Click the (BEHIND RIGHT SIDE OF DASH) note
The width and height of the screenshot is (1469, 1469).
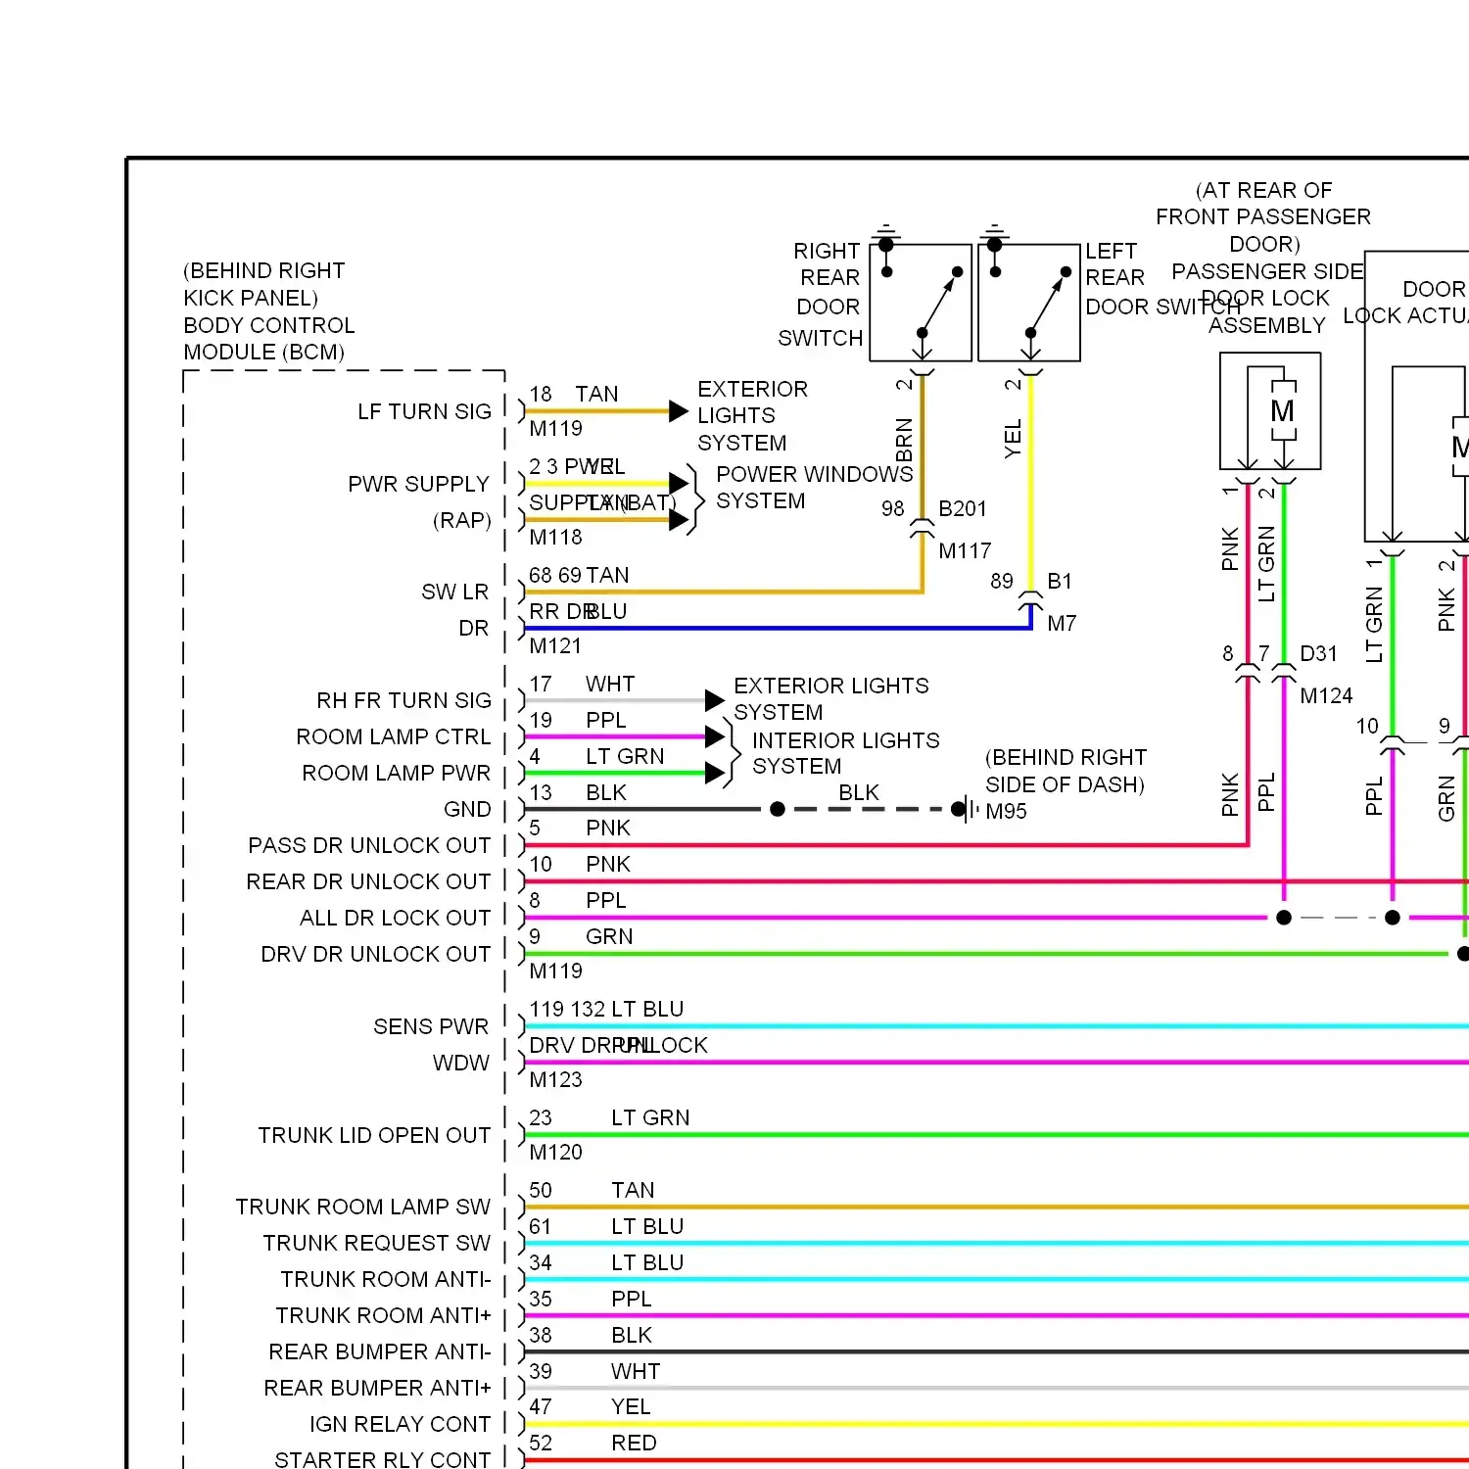[1066, 771]
